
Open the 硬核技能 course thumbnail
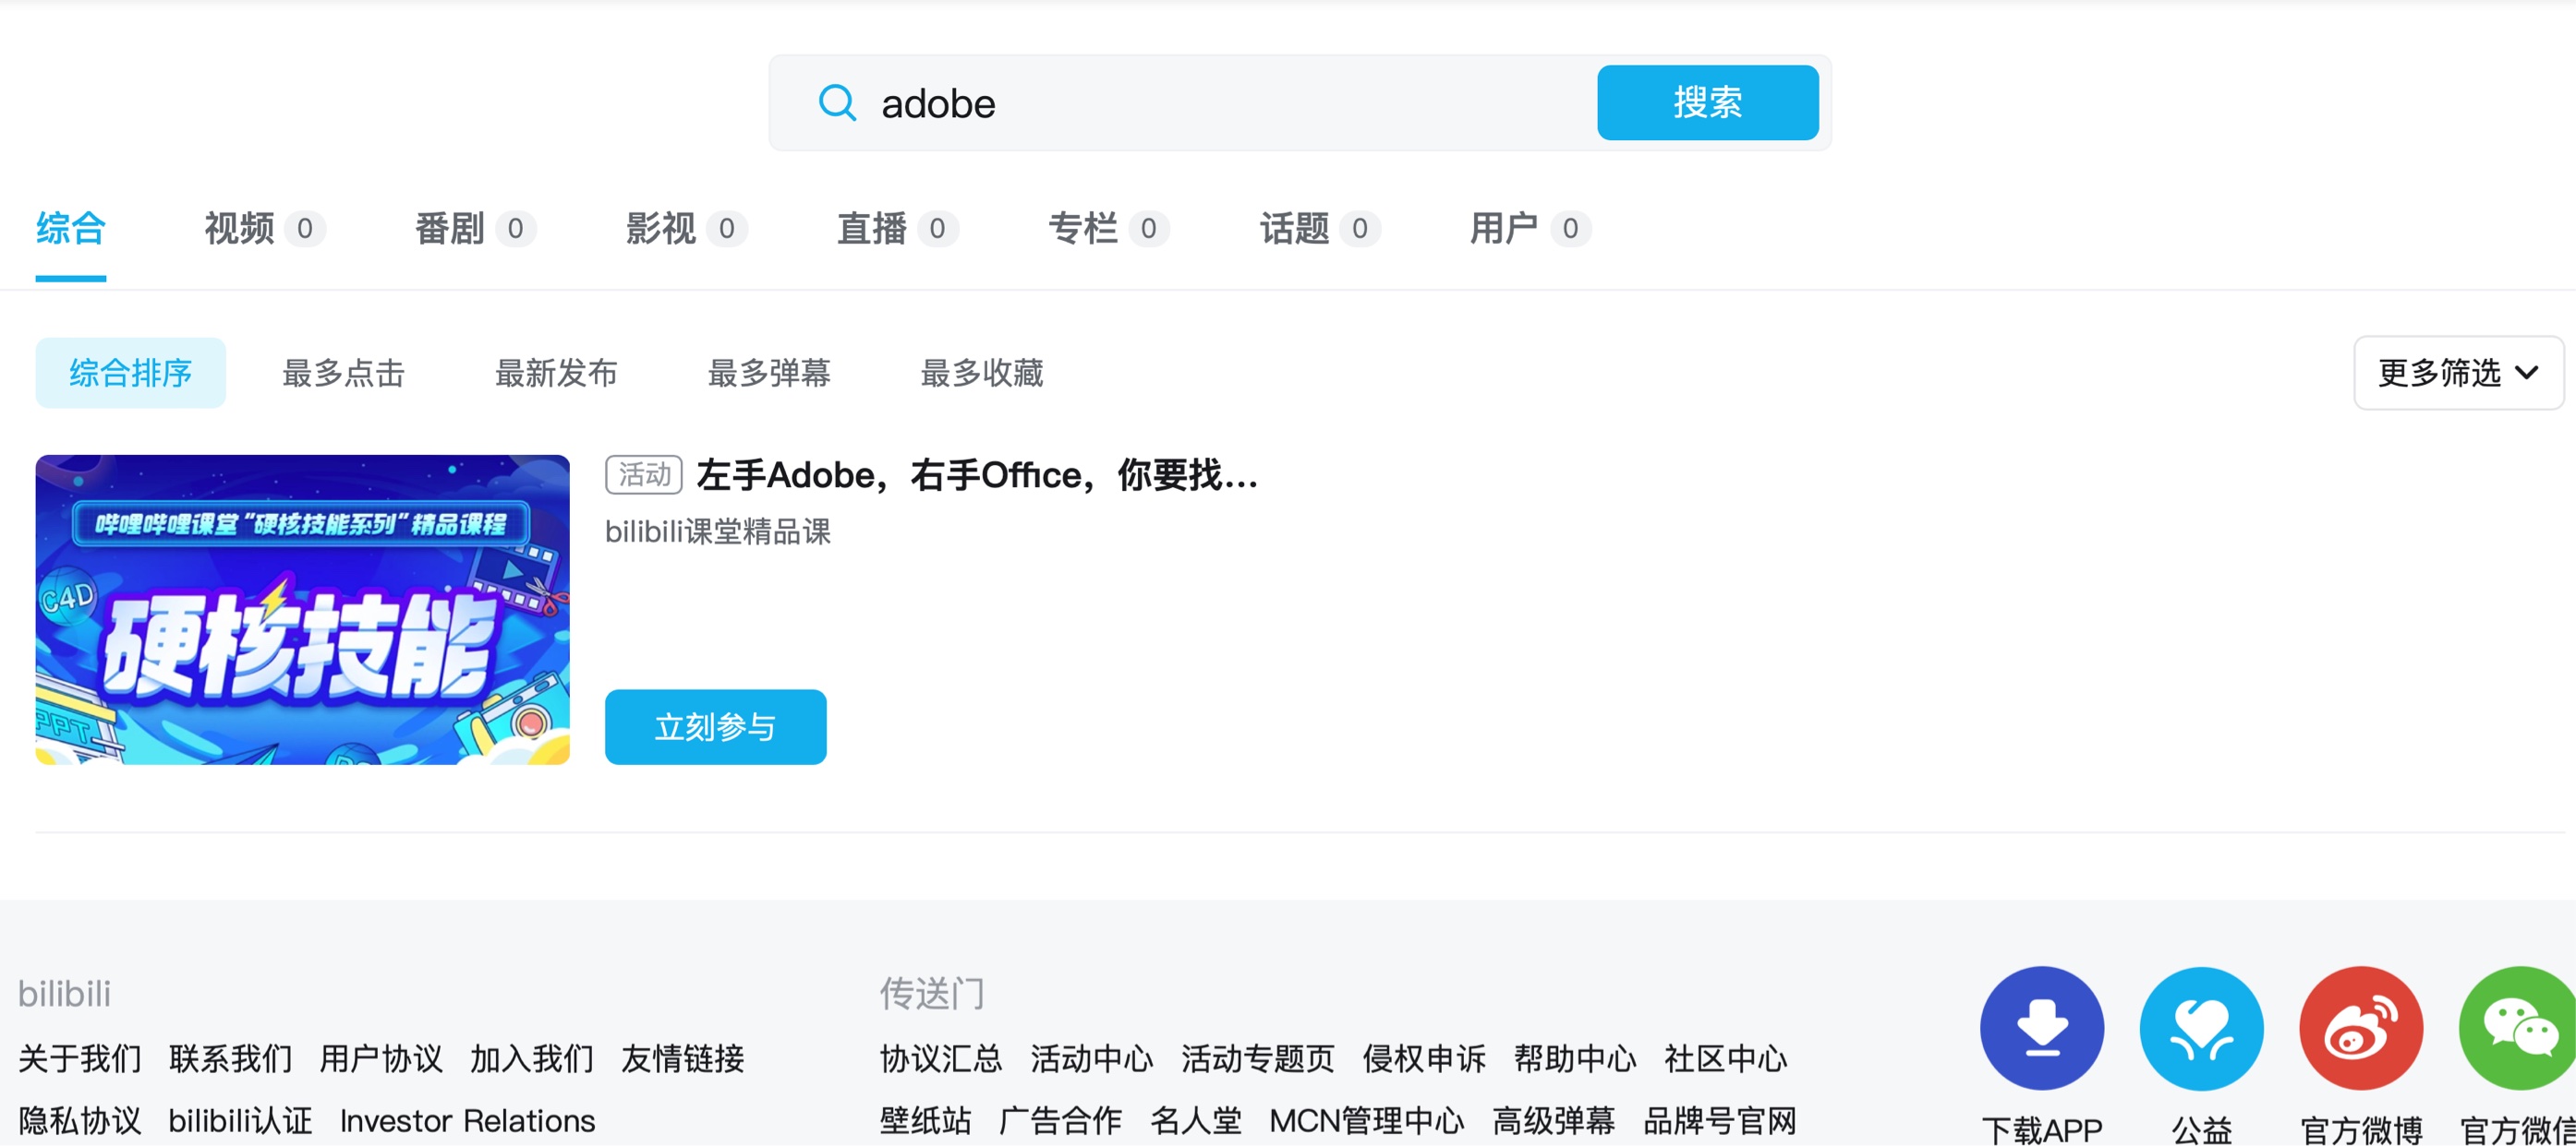302,610
